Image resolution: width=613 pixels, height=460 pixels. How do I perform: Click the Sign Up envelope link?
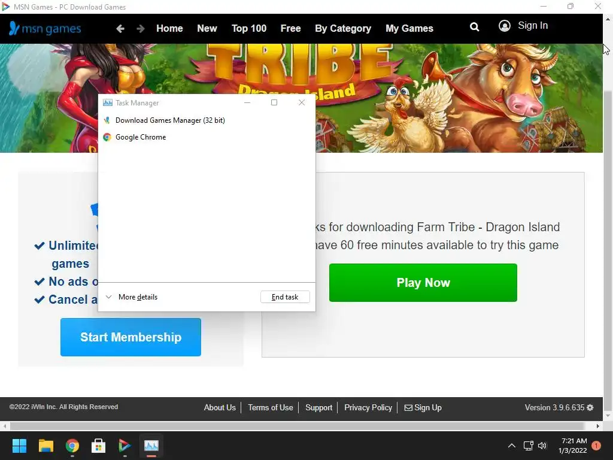tap(423, 407)
